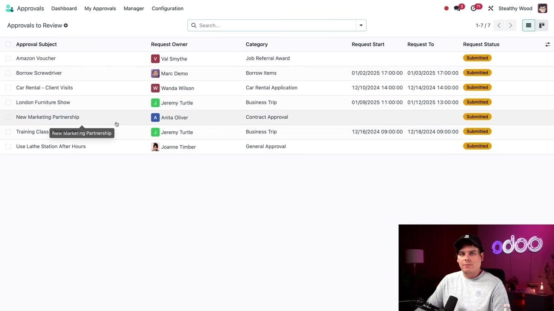Click the red recording indicator dot
554x311 pixels.
point(446,8)
